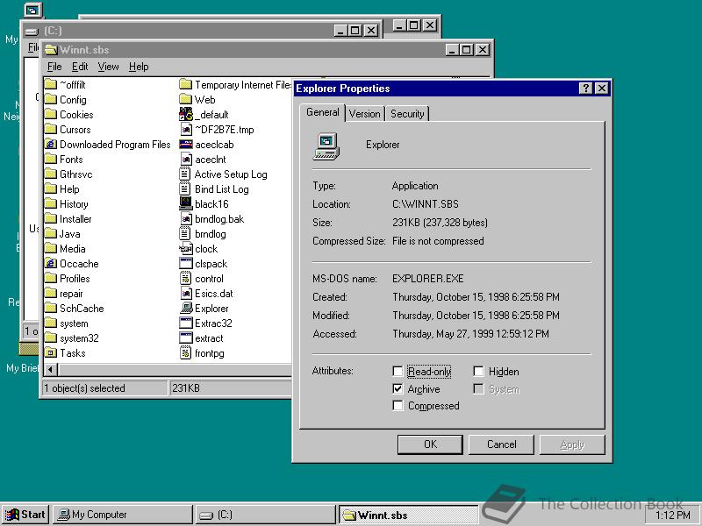
Task: Select the Gthrsvc folder icon
Action: pyautogui.click(x=51, y=174)
